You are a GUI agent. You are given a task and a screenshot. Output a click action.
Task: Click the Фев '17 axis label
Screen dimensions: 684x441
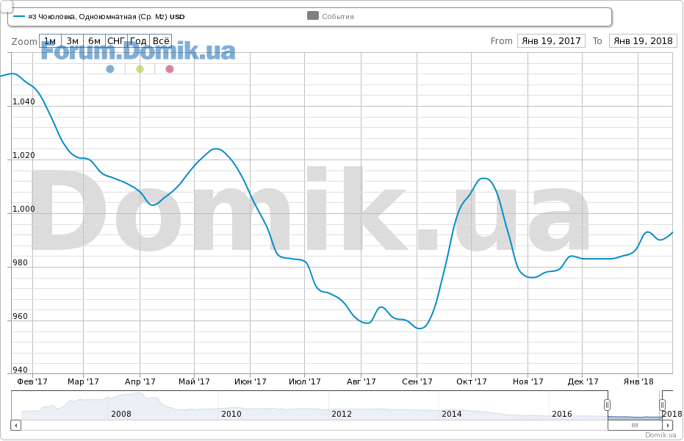32,381
